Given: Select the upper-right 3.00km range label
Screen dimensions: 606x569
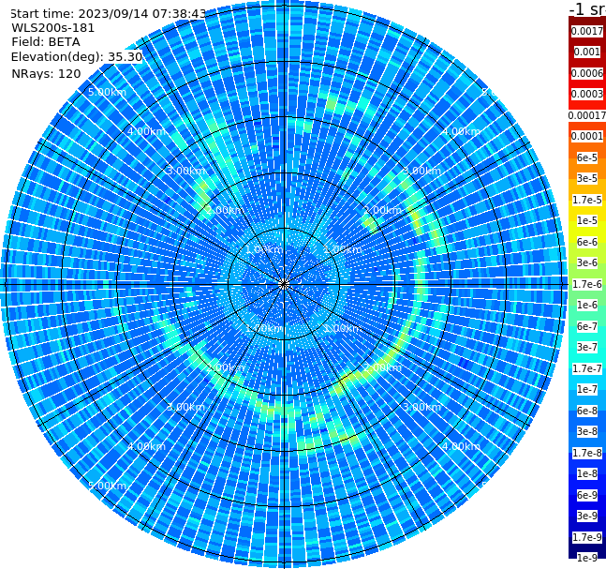Looking at the screenshot, I should tap(421, 171).
